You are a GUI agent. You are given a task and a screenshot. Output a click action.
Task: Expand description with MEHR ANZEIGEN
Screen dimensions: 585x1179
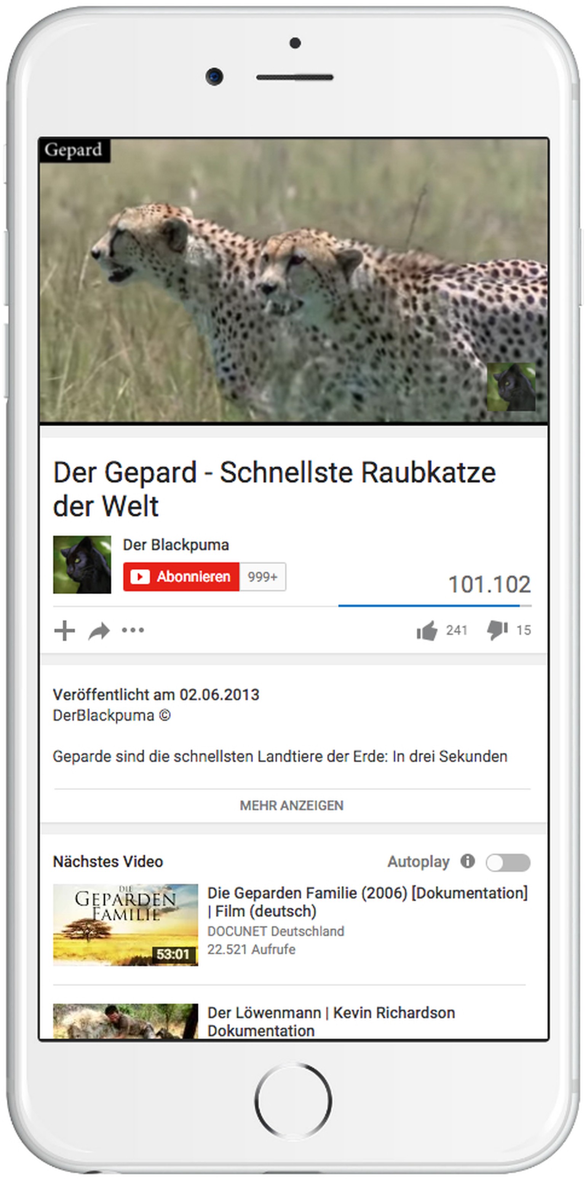(x=292, y=805)
